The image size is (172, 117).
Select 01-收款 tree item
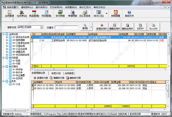click(x=16, y=61)
